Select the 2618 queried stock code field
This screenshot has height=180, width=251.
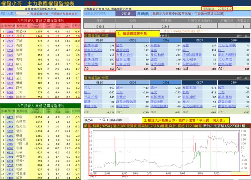[125, 14]
